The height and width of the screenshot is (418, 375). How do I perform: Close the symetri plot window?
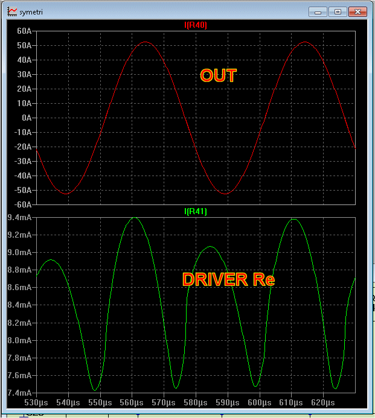[357, 12]
